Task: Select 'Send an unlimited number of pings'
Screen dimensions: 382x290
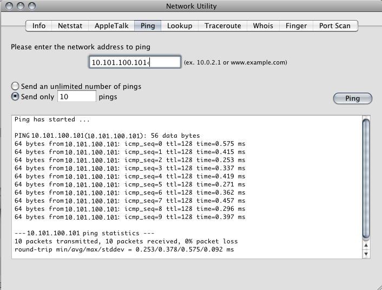Action: [15, 86]
